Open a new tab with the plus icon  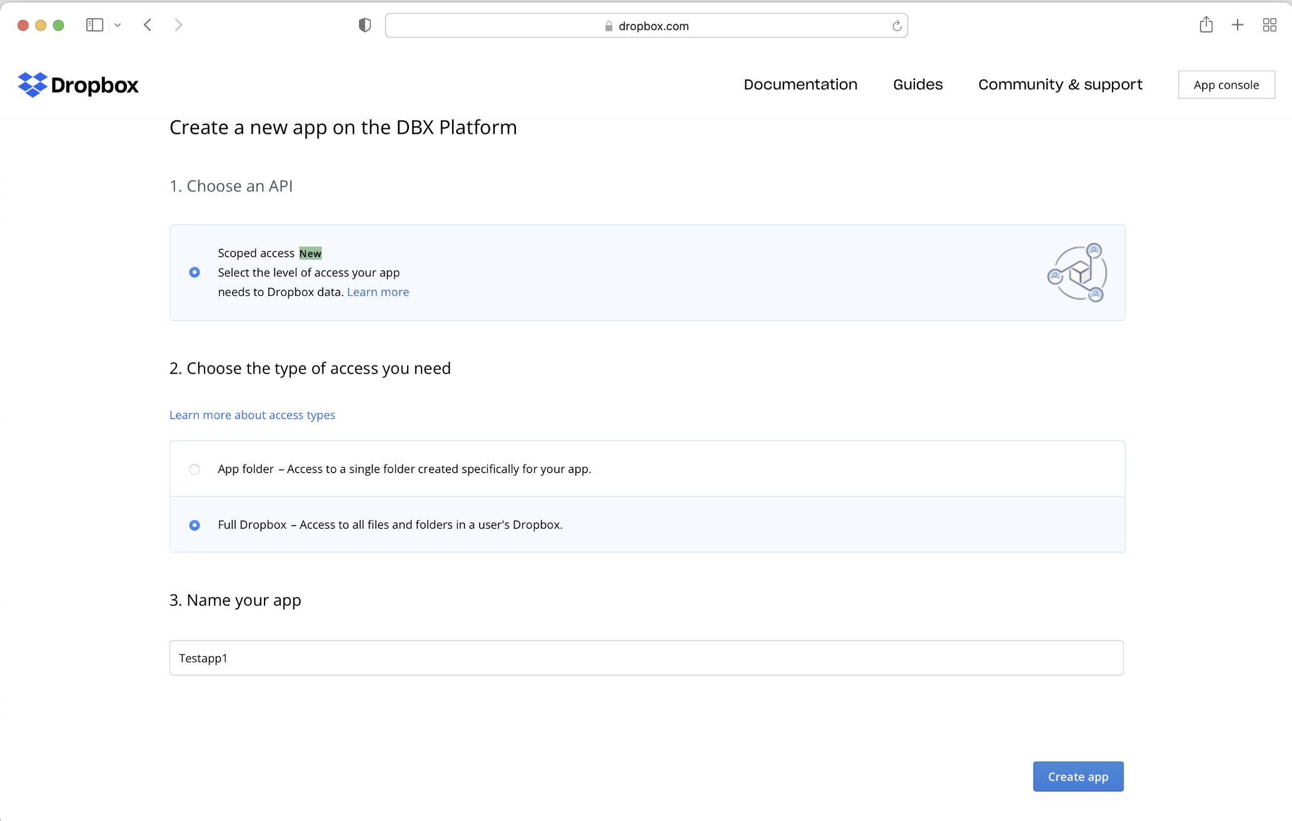1238,25
